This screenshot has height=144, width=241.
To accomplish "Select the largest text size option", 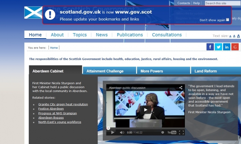I will pyautogui.click(x=238, y=36).
